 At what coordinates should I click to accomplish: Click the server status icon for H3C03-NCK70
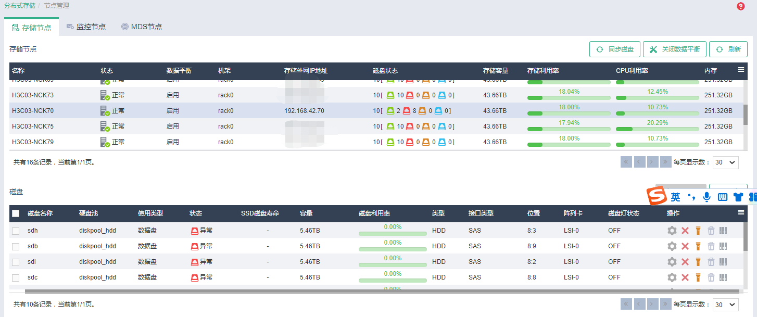(105, 111)
